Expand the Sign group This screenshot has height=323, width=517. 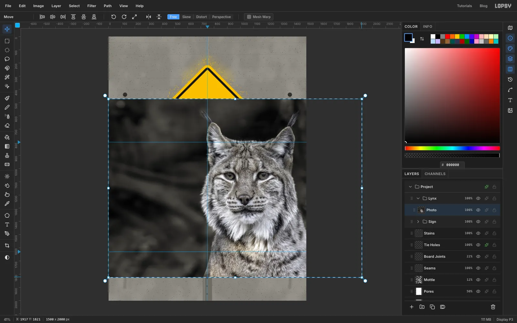[x=418, y=222]
